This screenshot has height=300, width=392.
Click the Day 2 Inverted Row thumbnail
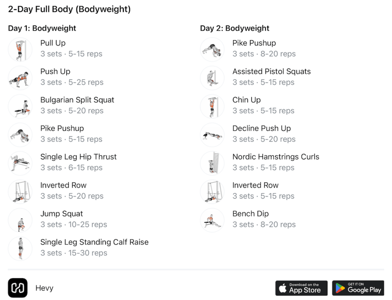point(212,191)
